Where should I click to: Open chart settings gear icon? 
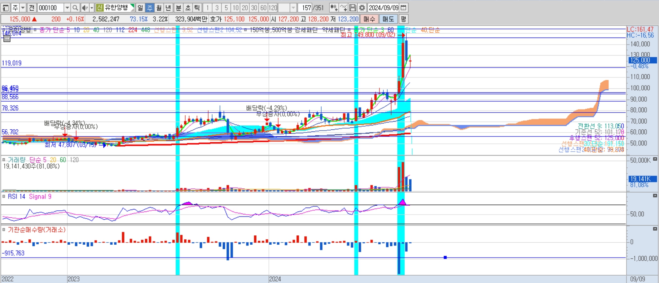362,7
